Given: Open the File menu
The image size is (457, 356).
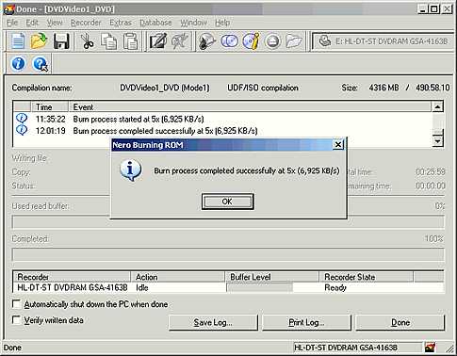Looking at the screenshot, I should coord(12,23).
